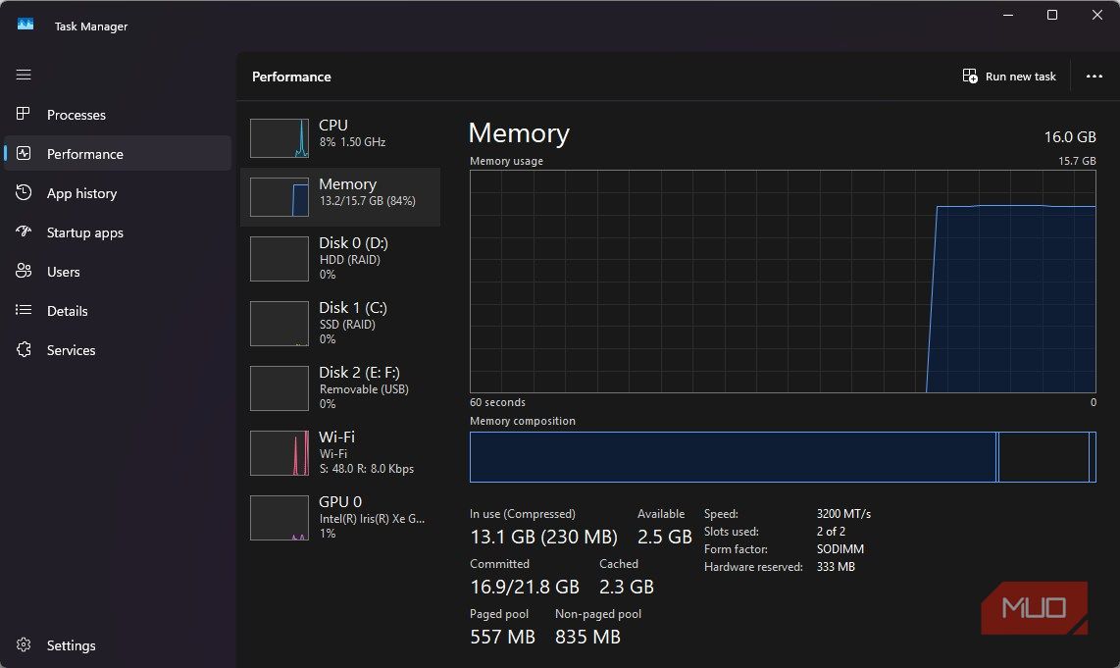Click the 16.9/21.8 GB committed value
Viewport: 1120px width, 668px height.
pyautogui.click(x=525, y=587)
